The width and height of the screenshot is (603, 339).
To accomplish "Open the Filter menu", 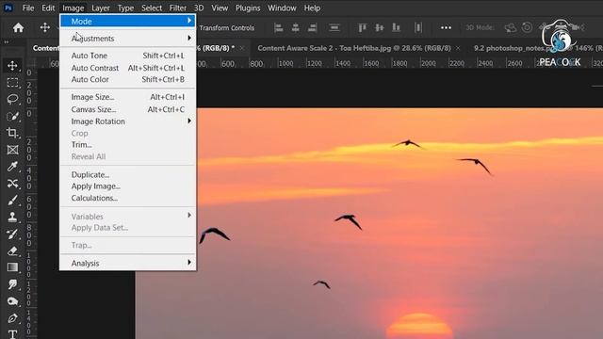I will [178, 8].
